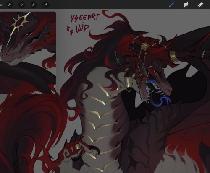Image resolution: width=210 pixels, height=173 pixels.
Task: Tap the gold cuff on the horn
Action: click(174, 57)
